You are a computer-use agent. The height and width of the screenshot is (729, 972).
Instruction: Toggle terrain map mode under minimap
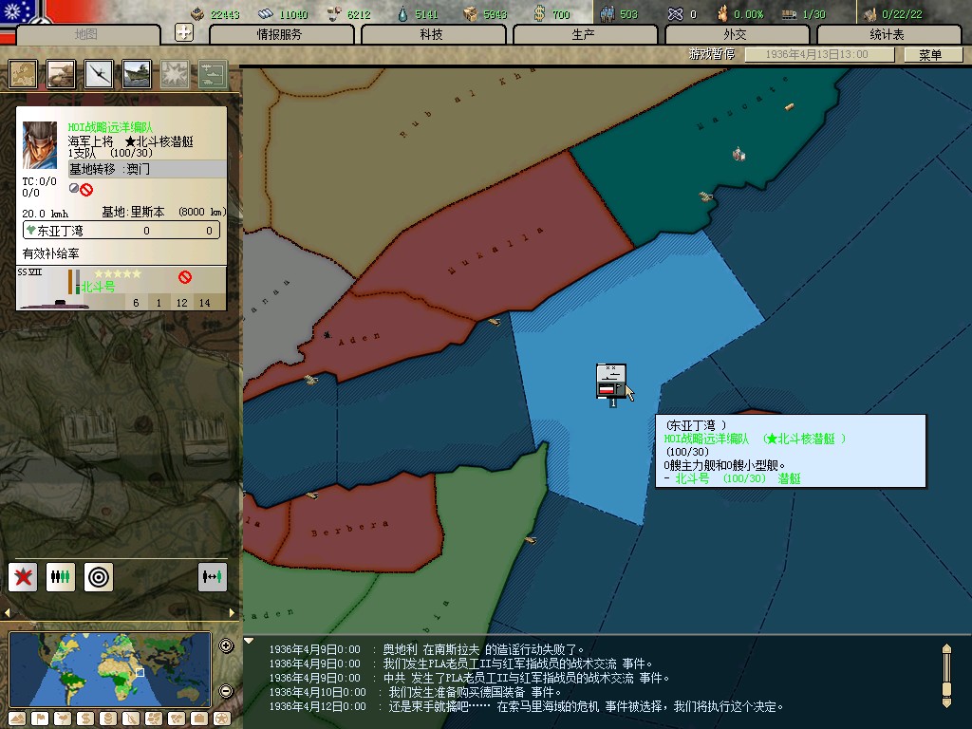click(x=19, y=718)
